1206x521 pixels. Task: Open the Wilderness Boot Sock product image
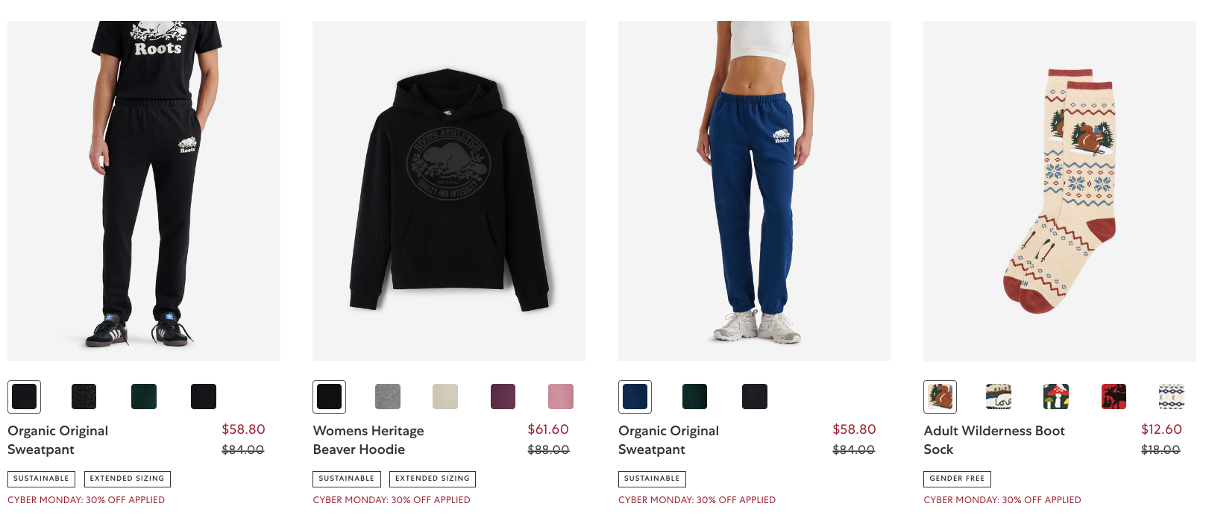point(1060,191)
